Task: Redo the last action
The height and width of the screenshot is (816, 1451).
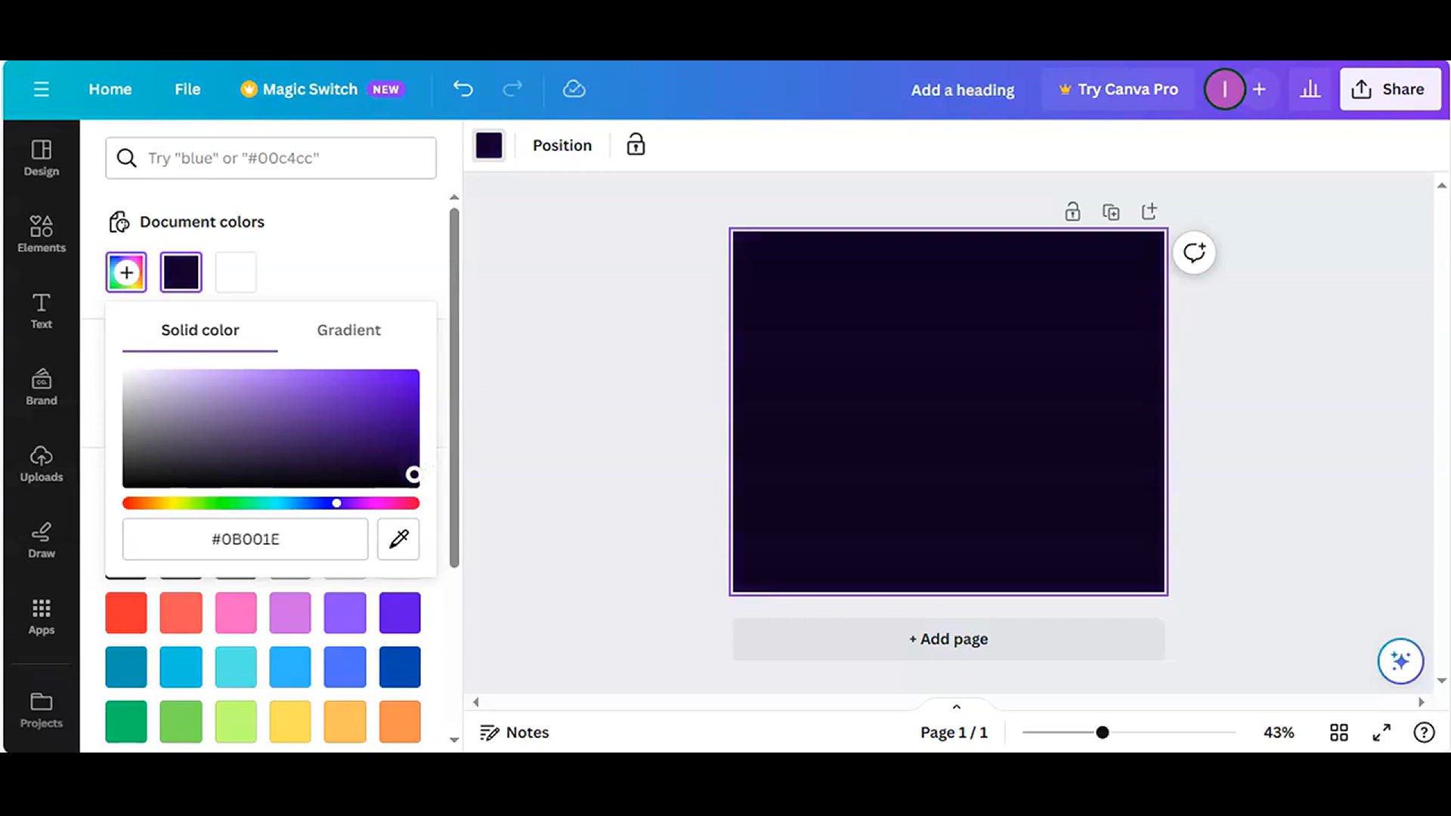Action: 512,89
